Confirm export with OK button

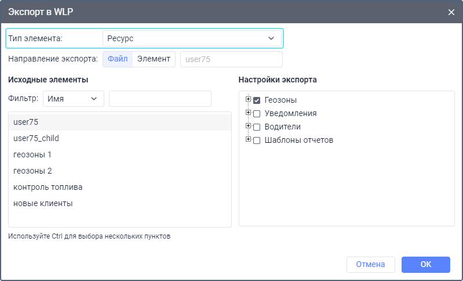pyautogui.click(x=425, y=264)
